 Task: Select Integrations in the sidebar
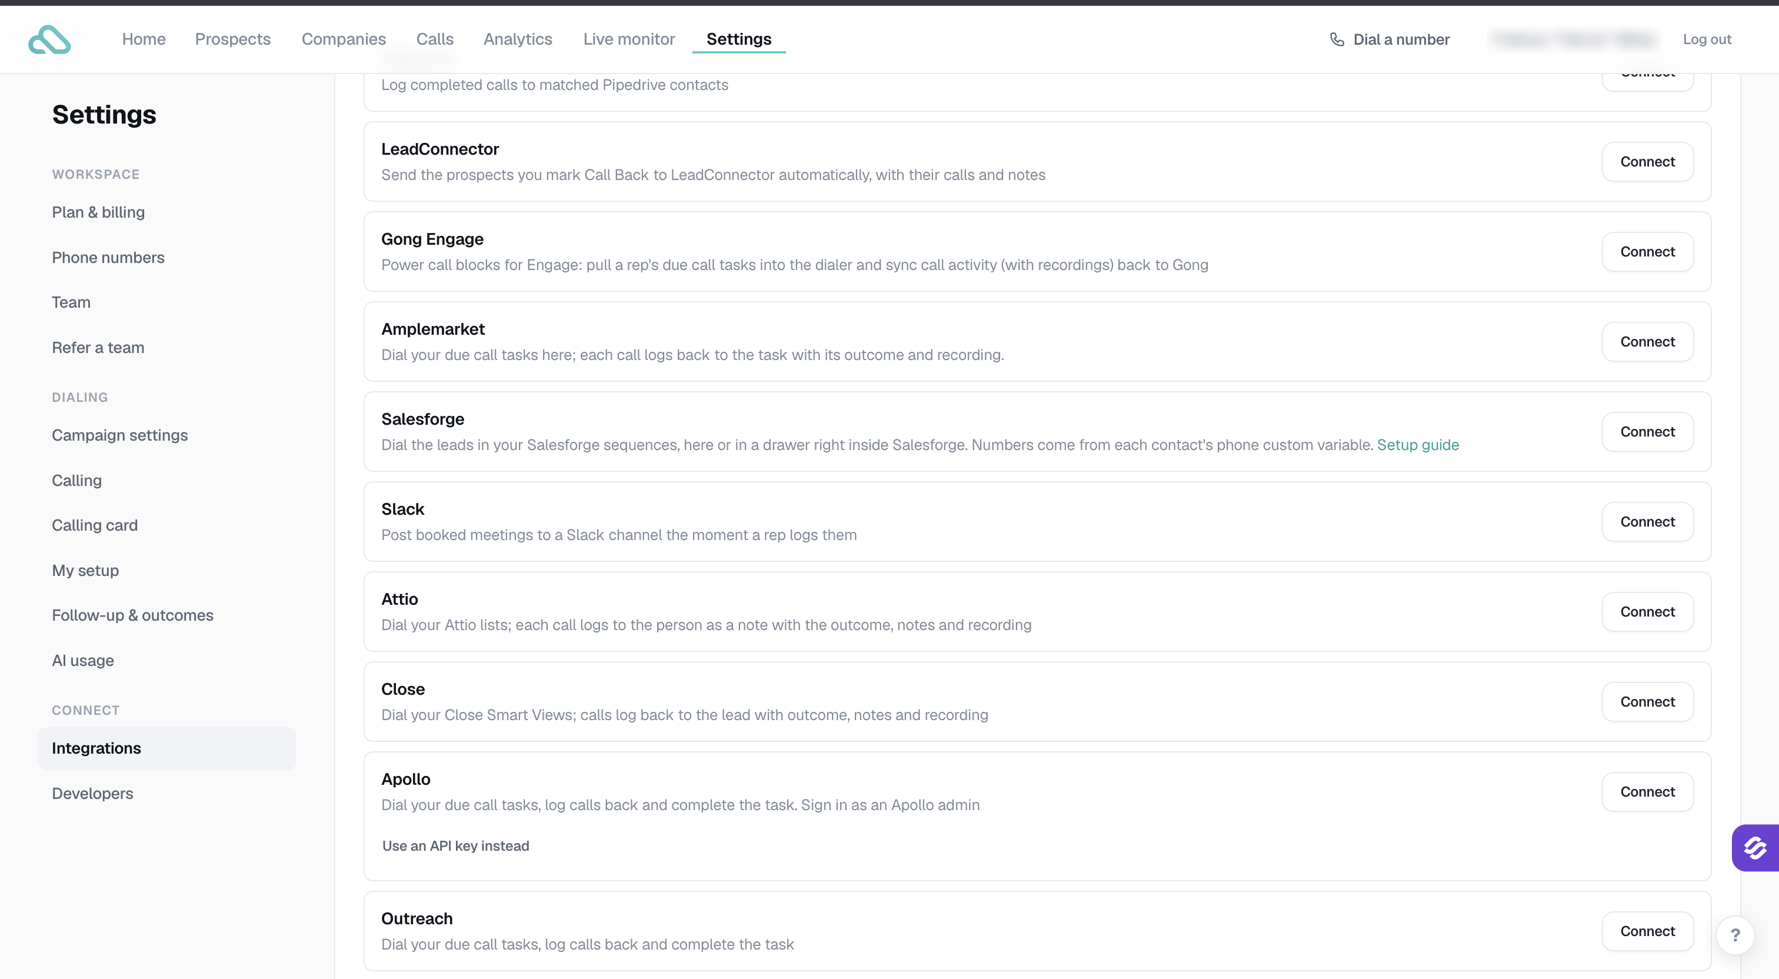point(166,748)
